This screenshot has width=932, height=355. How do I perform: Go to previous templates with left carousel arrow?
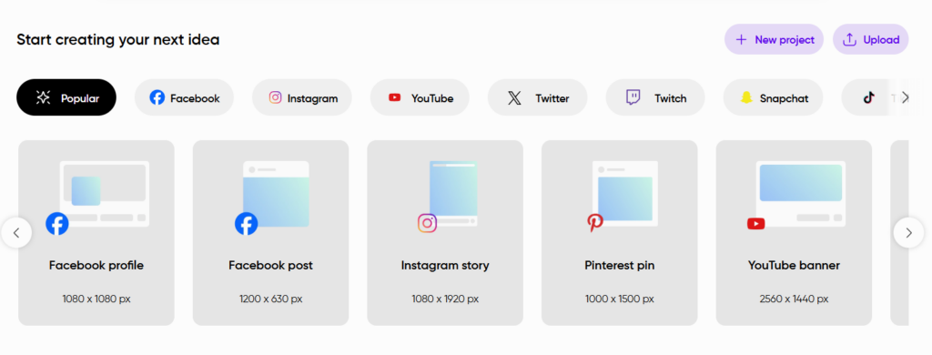[16, 232]
